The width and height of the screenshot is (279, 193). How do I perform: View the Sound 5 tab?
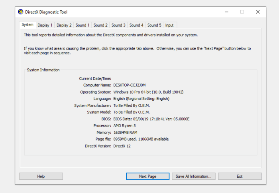[x=154, y=25]
